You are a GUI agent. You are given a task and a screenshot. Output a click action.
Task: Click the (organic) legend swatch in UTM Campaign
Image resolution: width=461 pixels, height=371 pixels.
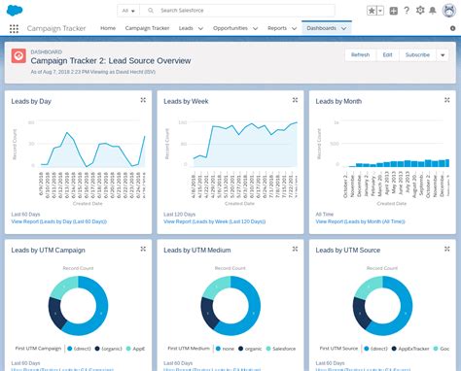click(97, 349)
